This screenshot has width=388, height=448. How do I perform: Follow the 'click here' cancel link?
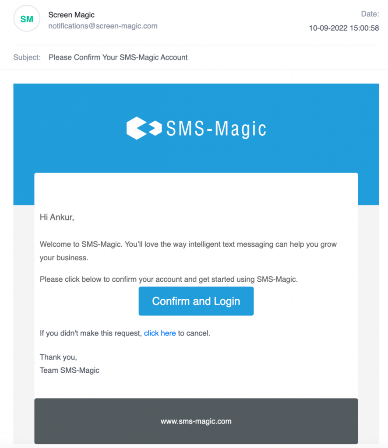coord(160,333)
